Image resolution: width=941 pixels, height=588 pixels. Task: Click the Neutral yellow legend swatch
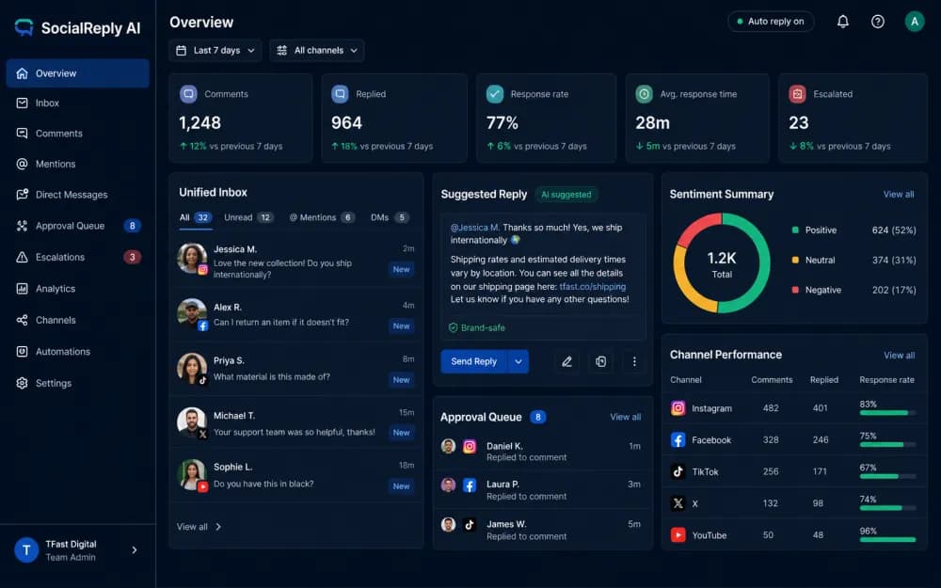click(795, 260)
